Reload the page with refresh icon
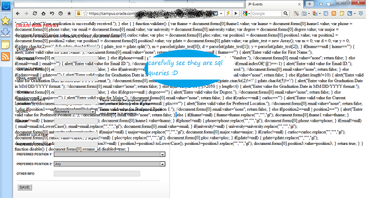 [35, 14]
